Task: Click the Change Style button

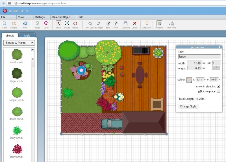Action: [188, 107]
